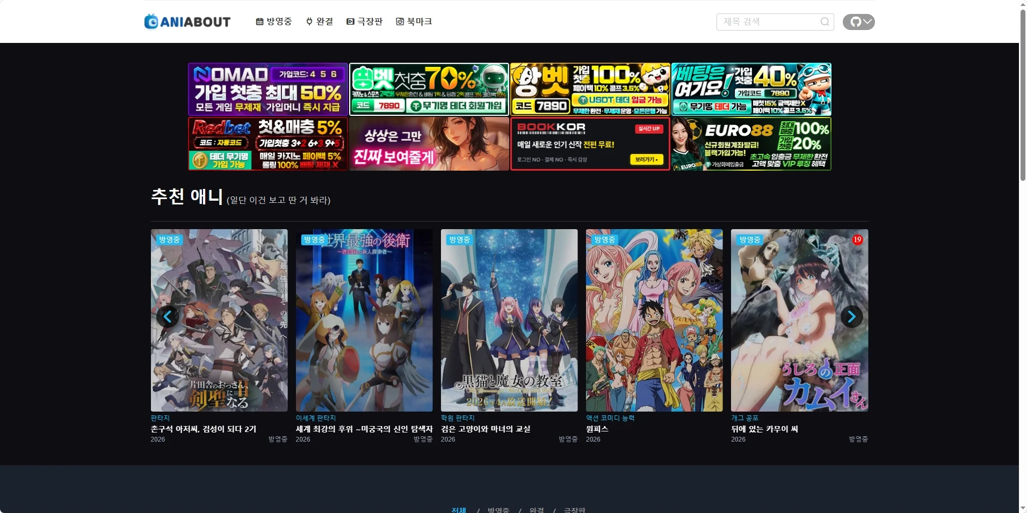Screen dimensions: 1027x513
Task: Open the 베팅은 여기요 40% banner
Action: 751,89
